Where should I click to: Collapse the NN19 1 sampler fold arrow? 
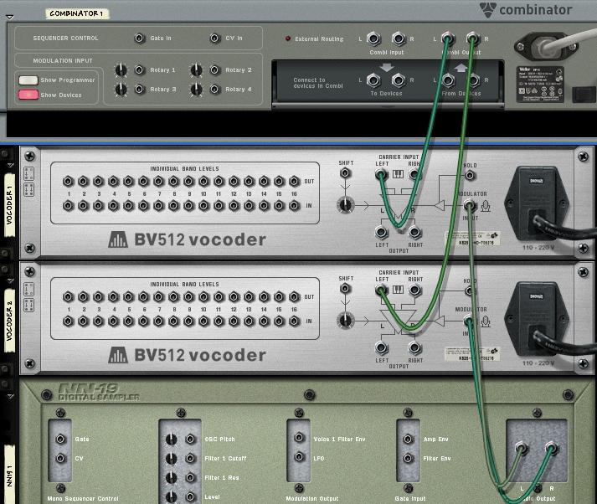[x=10, y=396]
